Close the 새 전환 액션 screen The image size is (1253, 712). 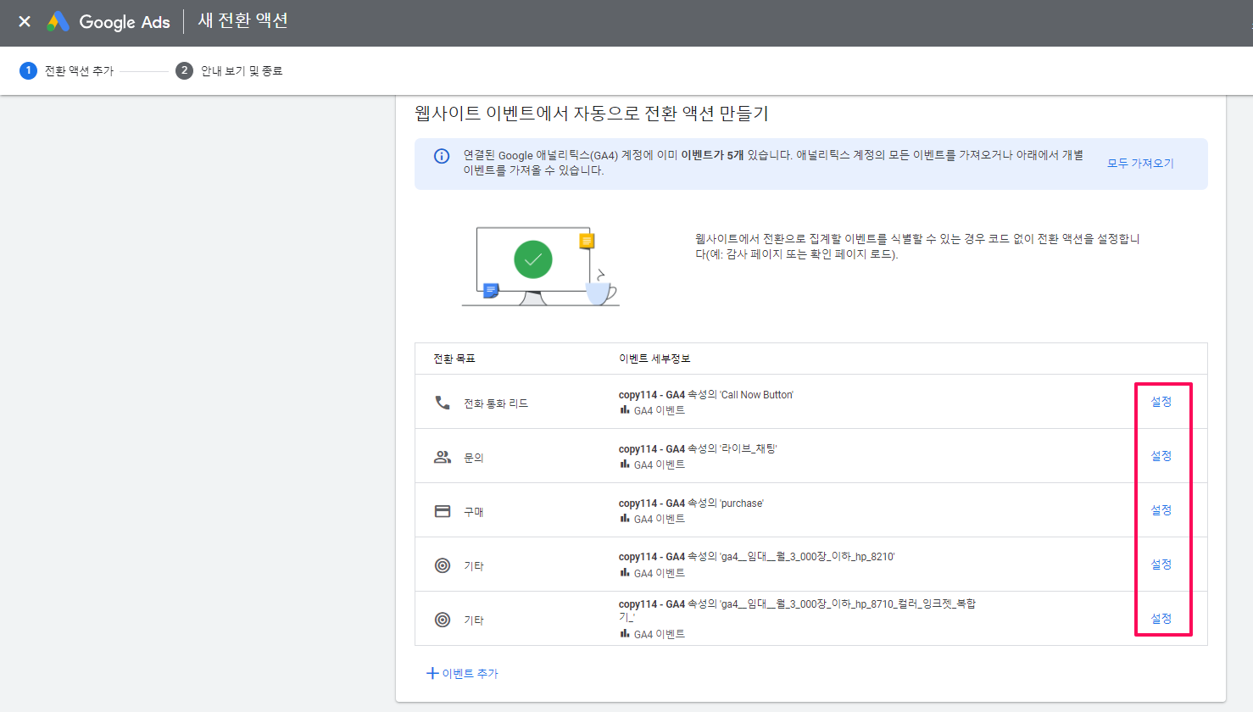[24, 22]
